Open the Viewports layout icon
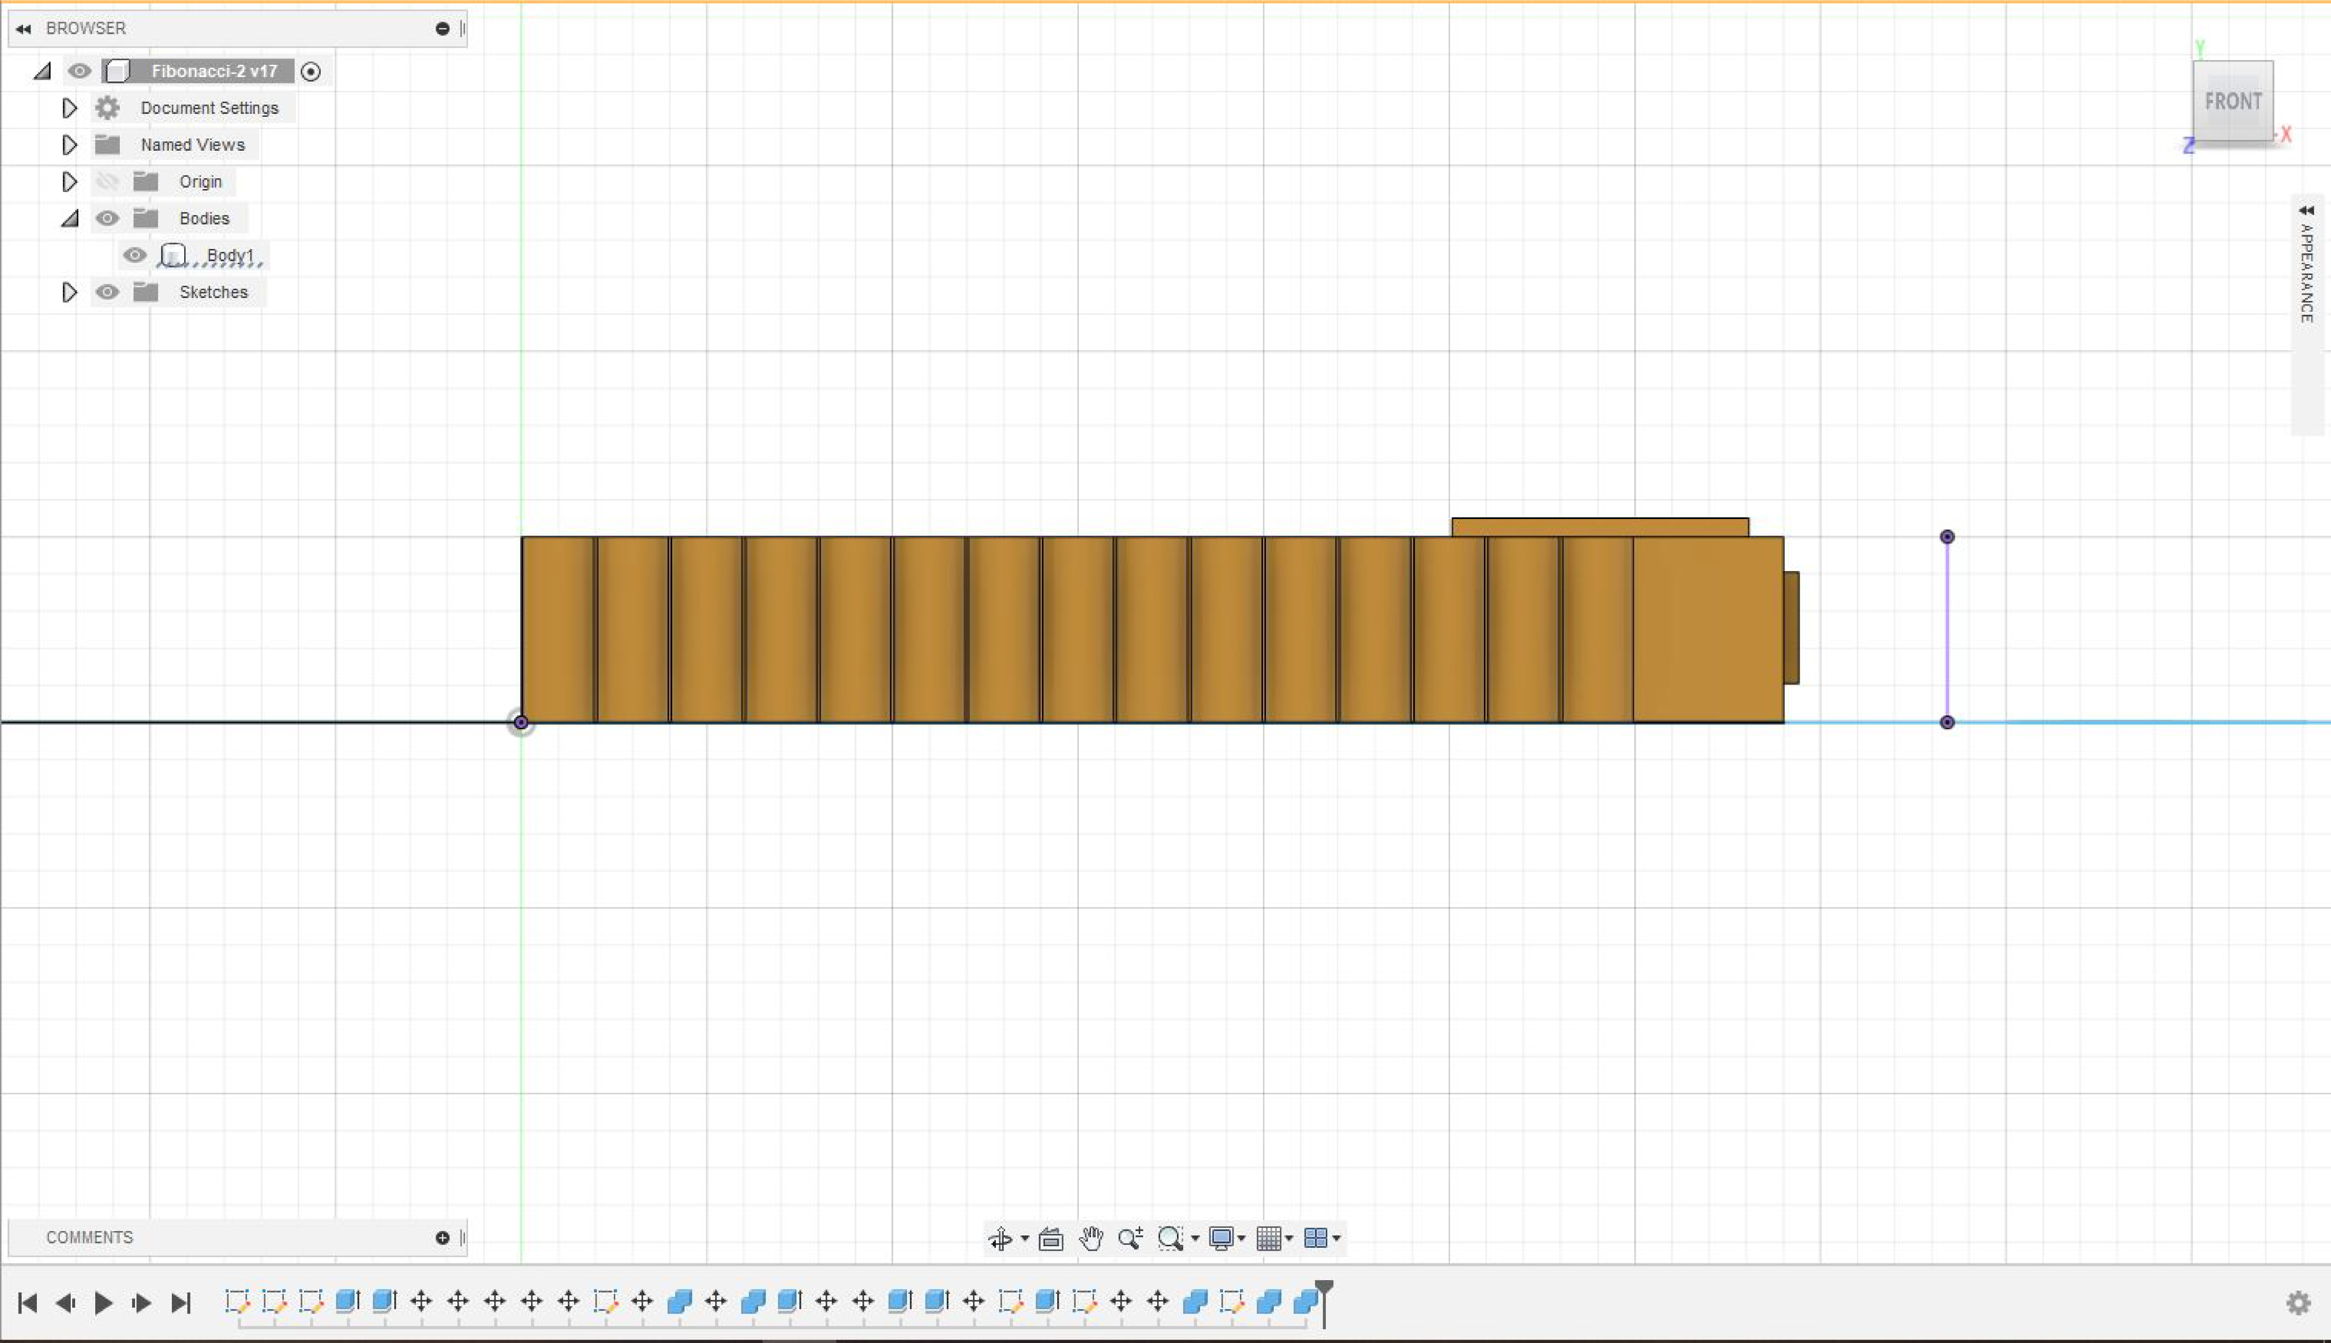 click(x=1316, y=1239)
